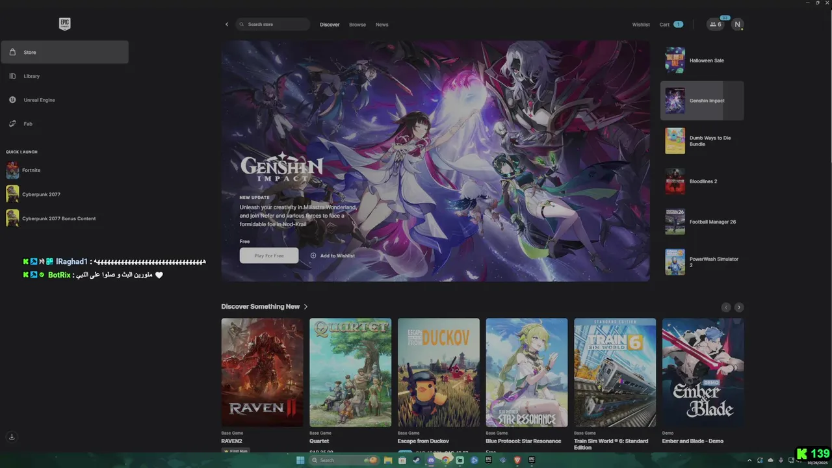
Task: Select Dumb Ways to Die Bundle
Action: (x=702, y=141)
